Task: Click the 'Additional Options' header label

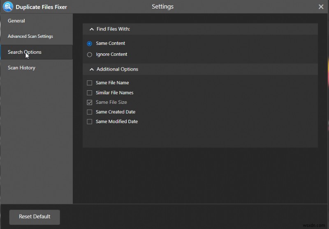Action: pyautogui.click(x=117, y=69)
